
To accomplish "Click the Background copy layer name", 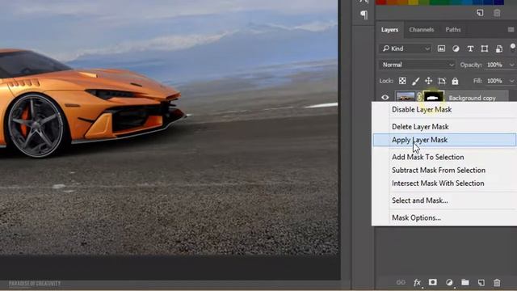I will 472,98.
